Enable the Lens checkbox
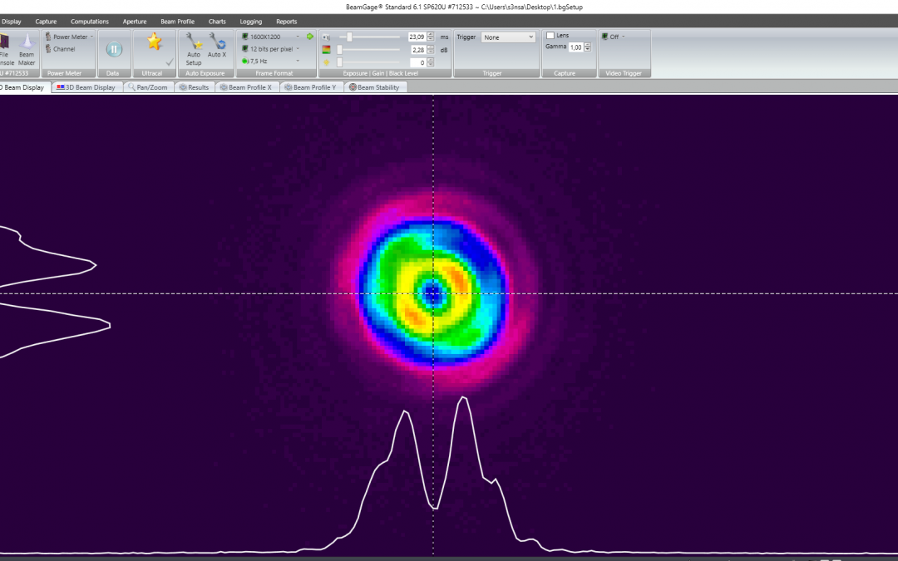The width and height of the screenshot is (898, 561). (x=550, y=36)
